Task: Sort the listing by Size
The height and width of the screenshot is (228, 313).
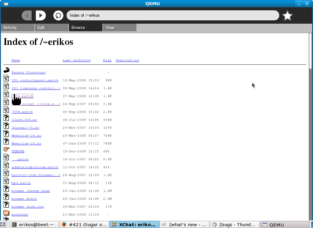Action: pos(107,60)
